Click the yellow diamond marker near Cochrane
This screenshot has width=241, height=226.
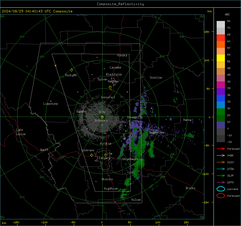(x=92, y=155)
